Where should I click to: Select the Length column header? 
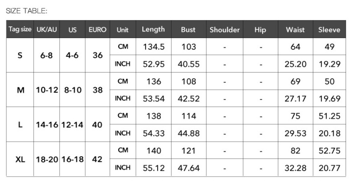tap(153, 29)
